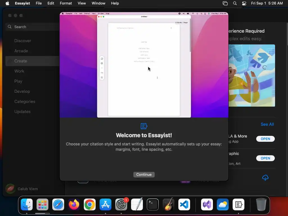Open Visual Studio Code from the Dock
The image size is (288, 216).
pos(184,204)
